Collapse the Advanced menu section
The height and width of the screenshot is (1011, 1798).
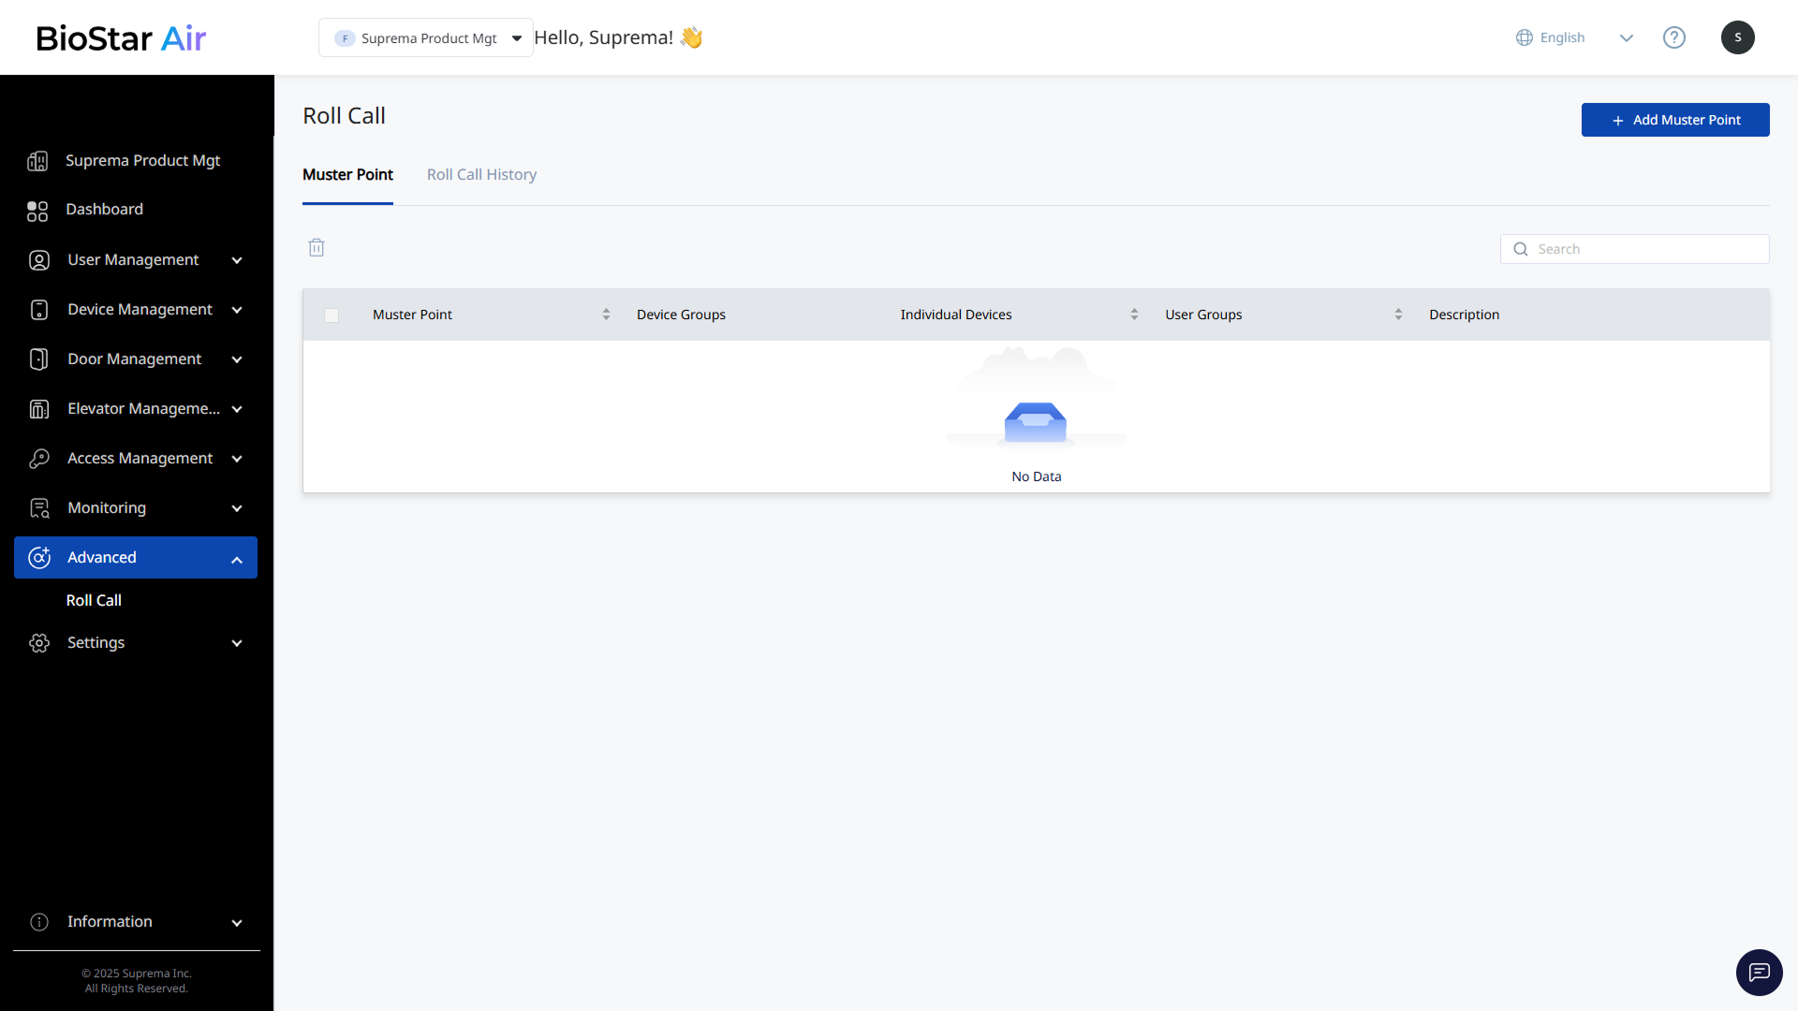pyautogui.click(x=237, y=559)
